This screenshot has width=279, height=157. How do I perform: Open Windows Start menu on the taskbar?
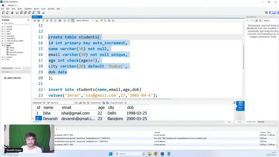(x=110, y=154)
